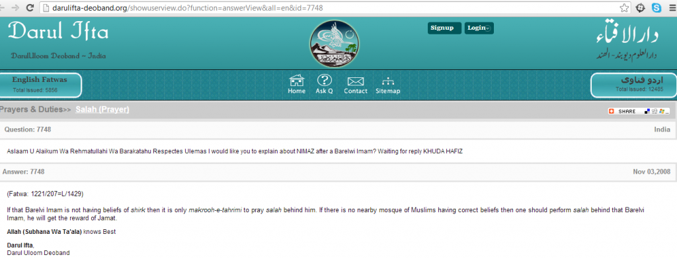The width and height of the screenshot is (677, 259).
Task: Reload the page with refresh icon
Action: click(x=30, y=8)
